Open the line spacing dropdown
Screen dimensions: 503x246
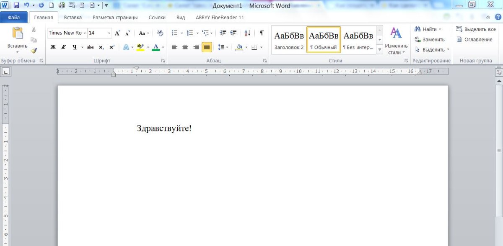227,47
